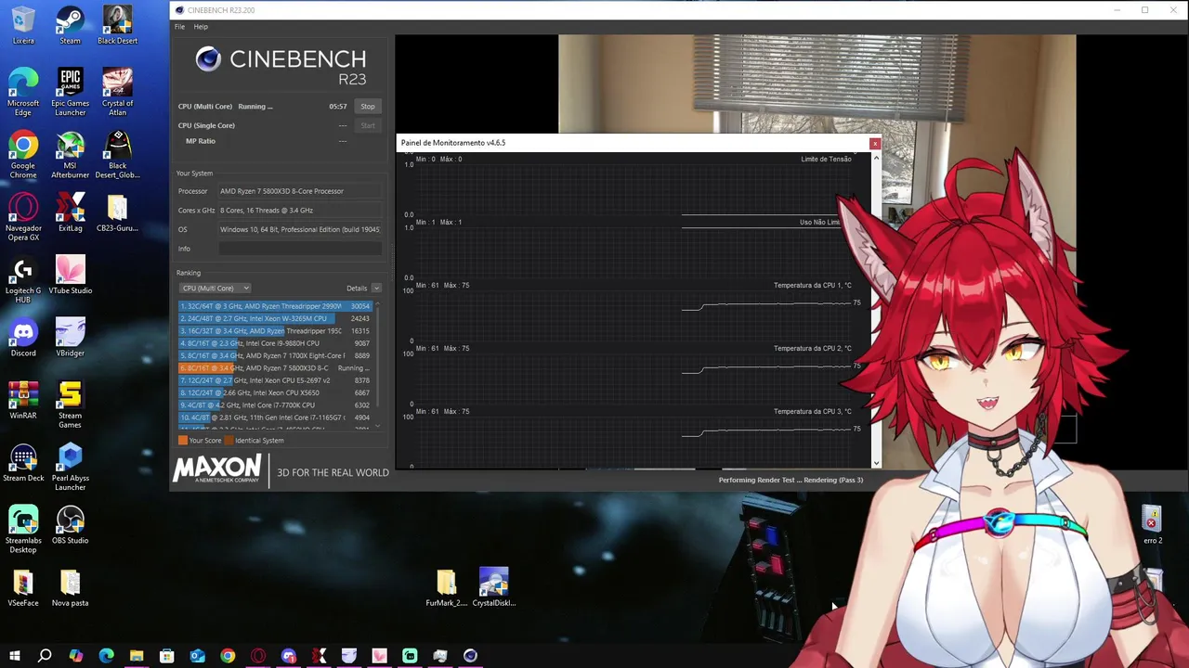The width and height of the screenshot is (1189, 668).
Task: Open File Explorer from taskbar
Action: click(137, 656)
